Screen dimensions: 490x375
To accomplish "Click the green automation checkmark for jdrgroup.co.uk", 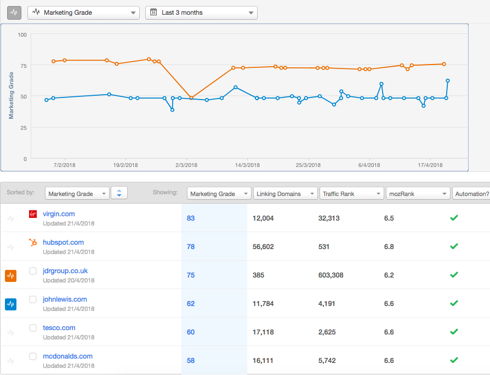I will click(x=454, y=274).
